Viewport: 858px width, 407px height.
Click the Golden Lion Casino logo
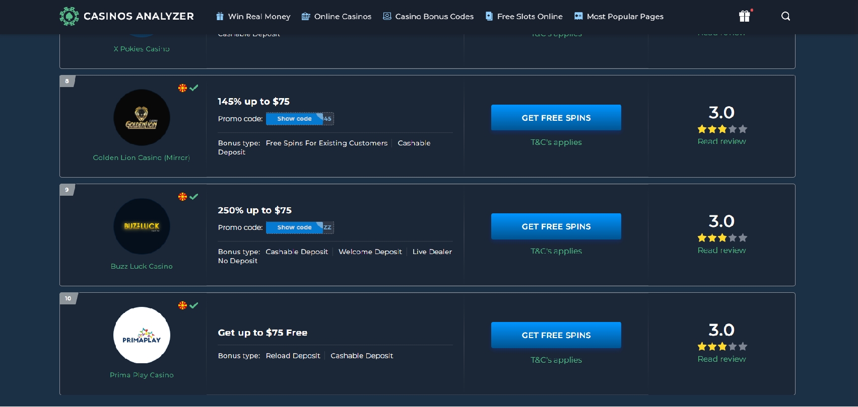tap(142, 118)
